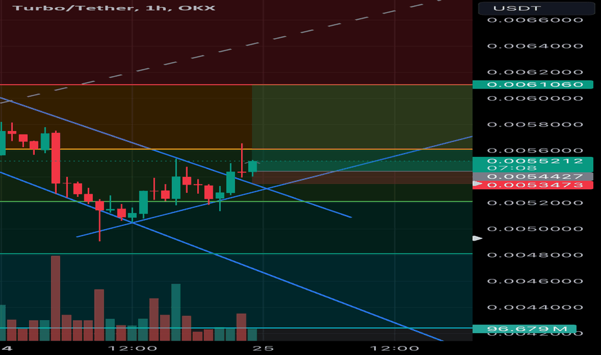
Task: Click the 0.0061060 price label
Action: (533, 85)
